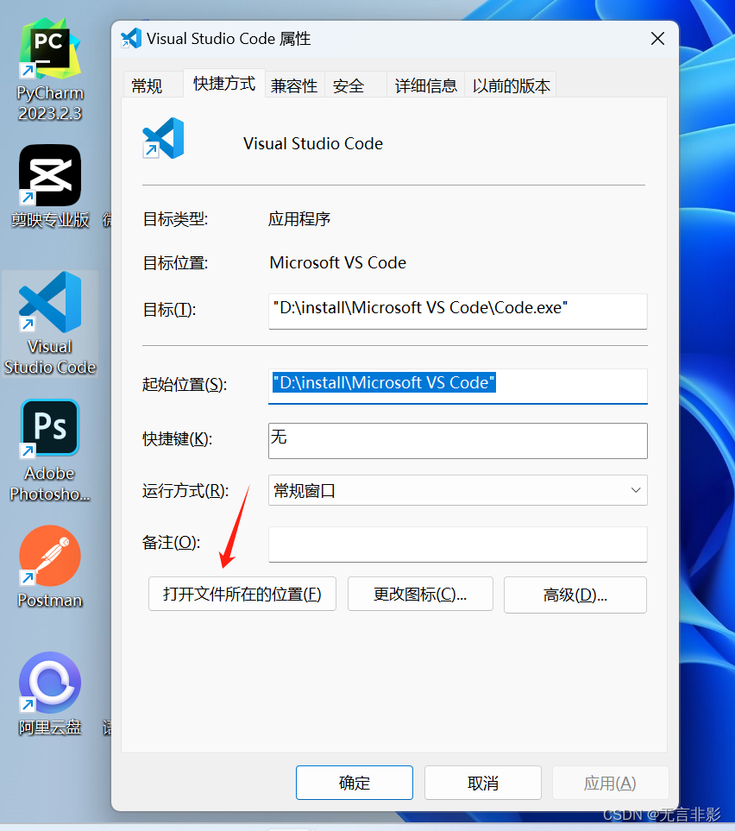
Task: Open the 以前的版本 tab
Action: [511, 85]
